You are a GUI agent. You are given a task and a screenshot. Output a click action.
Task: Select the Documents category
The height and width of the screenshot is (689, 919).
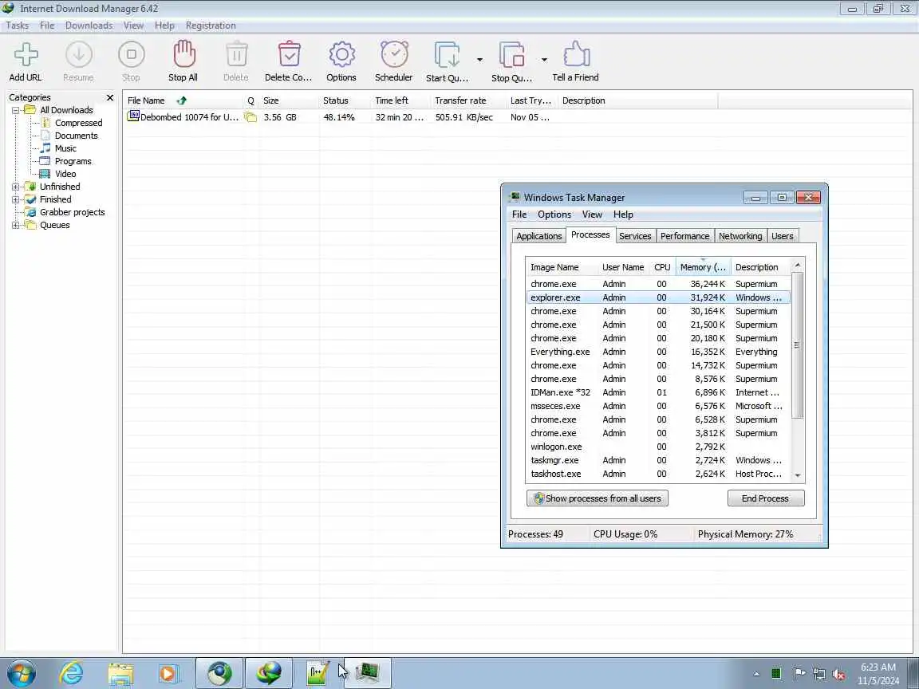pos(76,136)
